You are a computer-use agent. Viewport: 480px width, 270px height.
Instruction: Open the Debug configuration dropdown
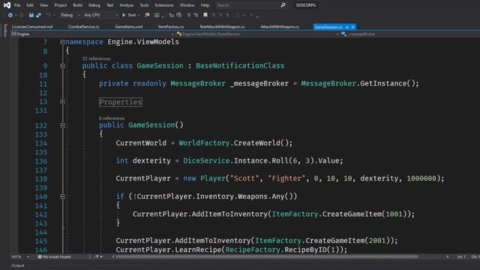click(x=70, y=15)
